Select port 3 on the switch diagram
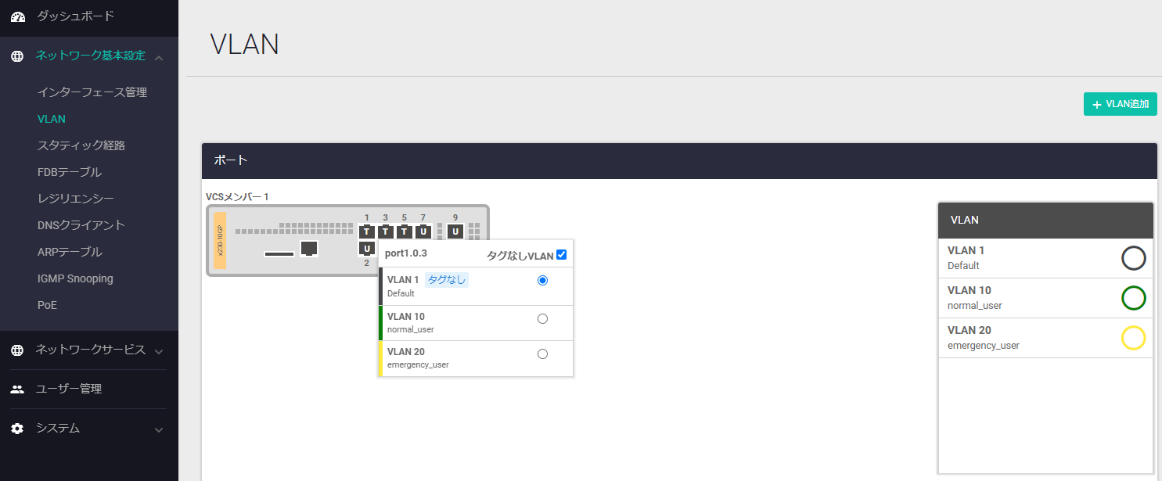Screen dimensions: 1162x481 (386, 232)
